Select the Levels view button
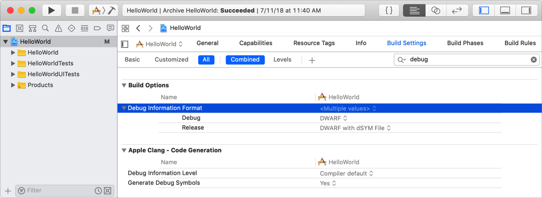 282,60
